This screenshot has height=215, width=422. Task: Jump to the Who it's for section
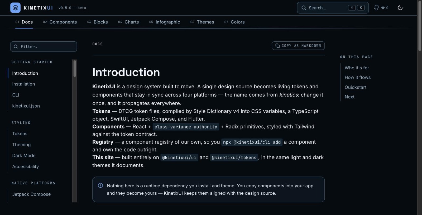357,68
